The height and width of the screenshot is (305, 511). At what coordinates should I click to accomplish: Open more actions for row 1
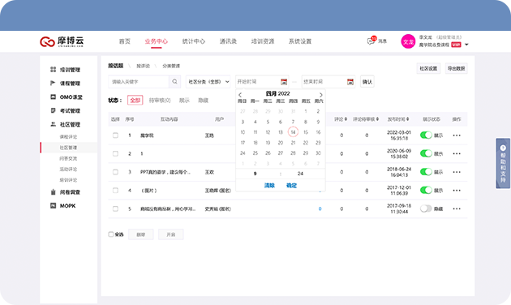(x=457, y=135)
